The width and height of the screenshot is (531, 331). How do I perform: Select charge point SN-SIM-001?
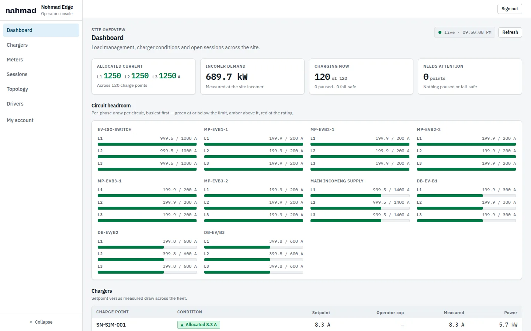[x=111, y=325]
